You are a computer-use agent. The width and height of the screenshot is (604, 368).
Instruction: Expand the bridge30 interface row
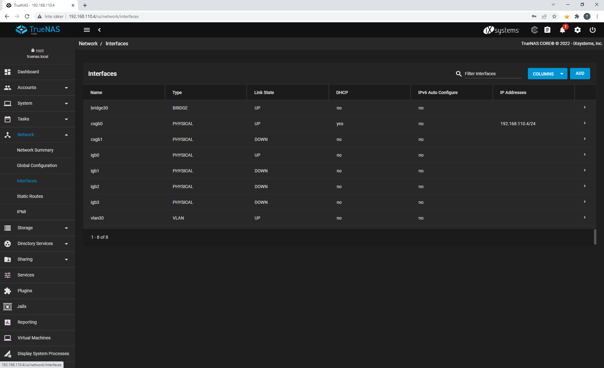click(584, 108)
